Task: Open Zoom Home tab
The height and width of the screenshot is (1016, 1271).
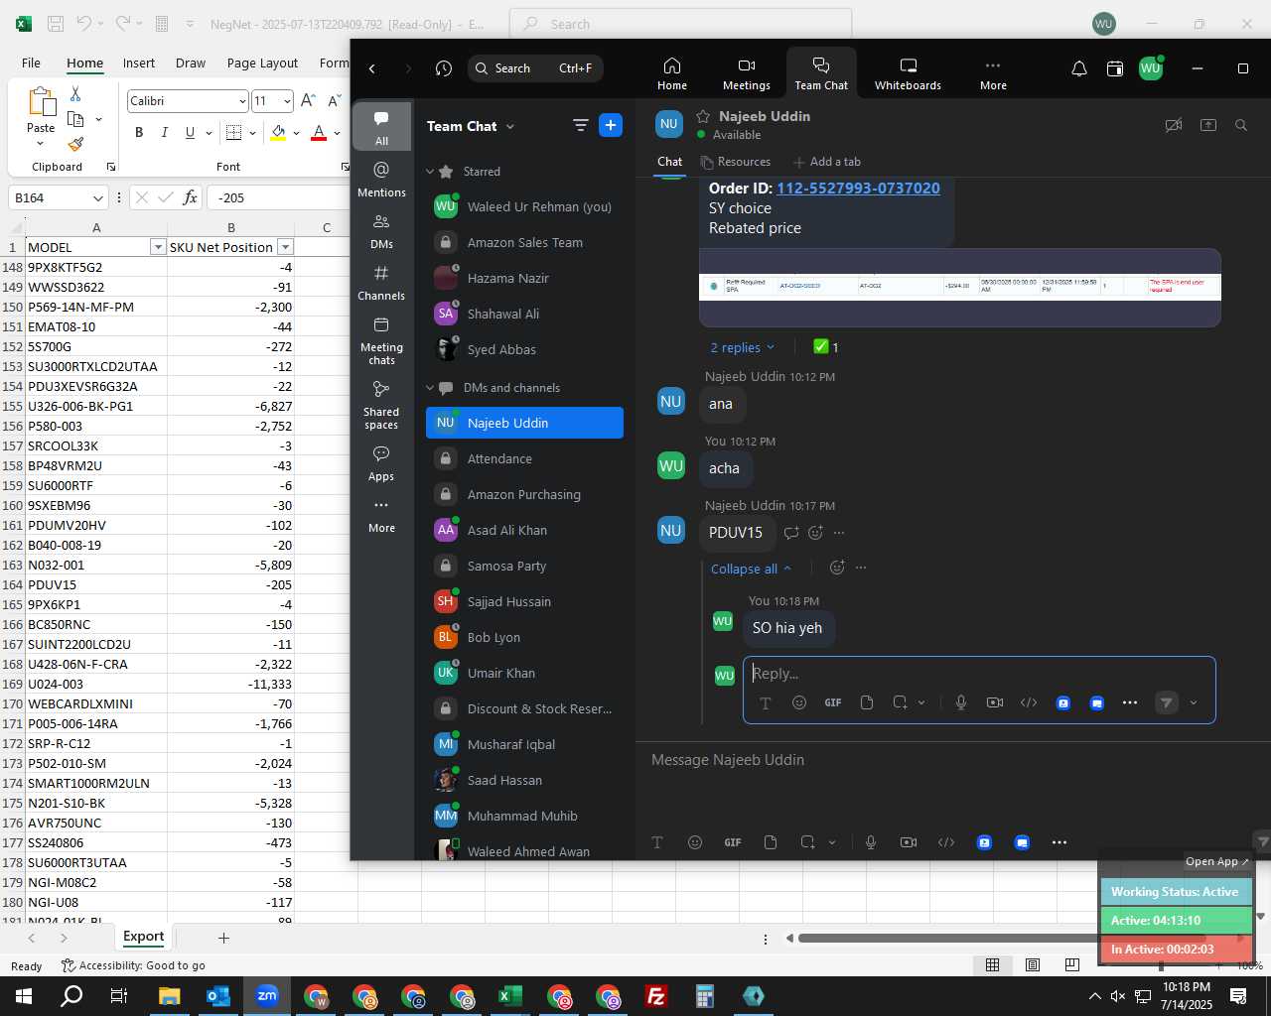Action: (x=672, y=72)
